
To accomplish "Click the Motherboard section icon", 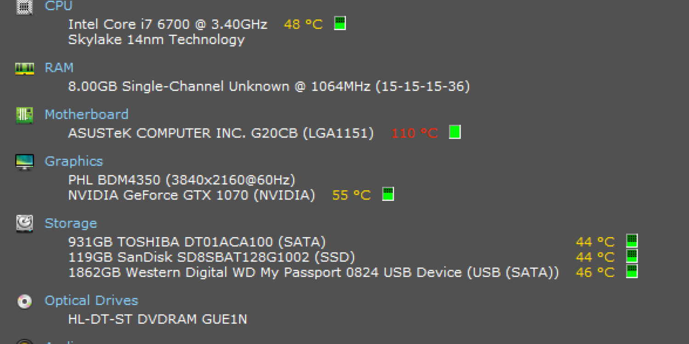I will click(24, 115).
